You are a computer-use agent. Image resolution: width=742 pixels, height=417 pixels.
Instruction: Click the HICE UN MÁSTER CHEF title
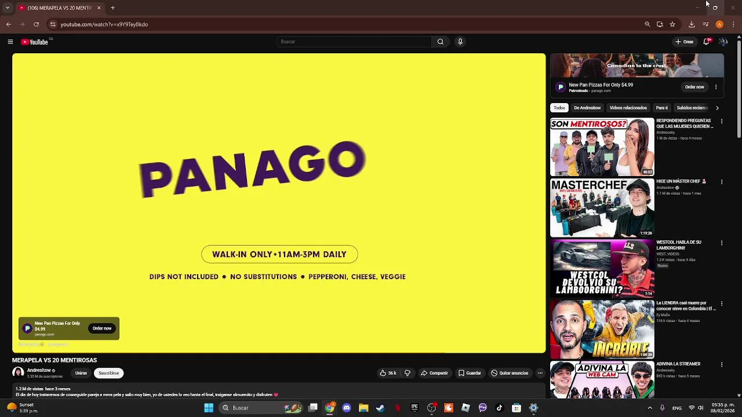click(x=681, y=181)
